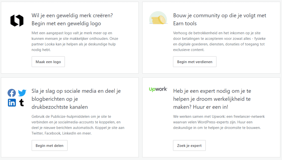
Task: Click the 'Begin met verdienen' button
Action: click(195, 62)
